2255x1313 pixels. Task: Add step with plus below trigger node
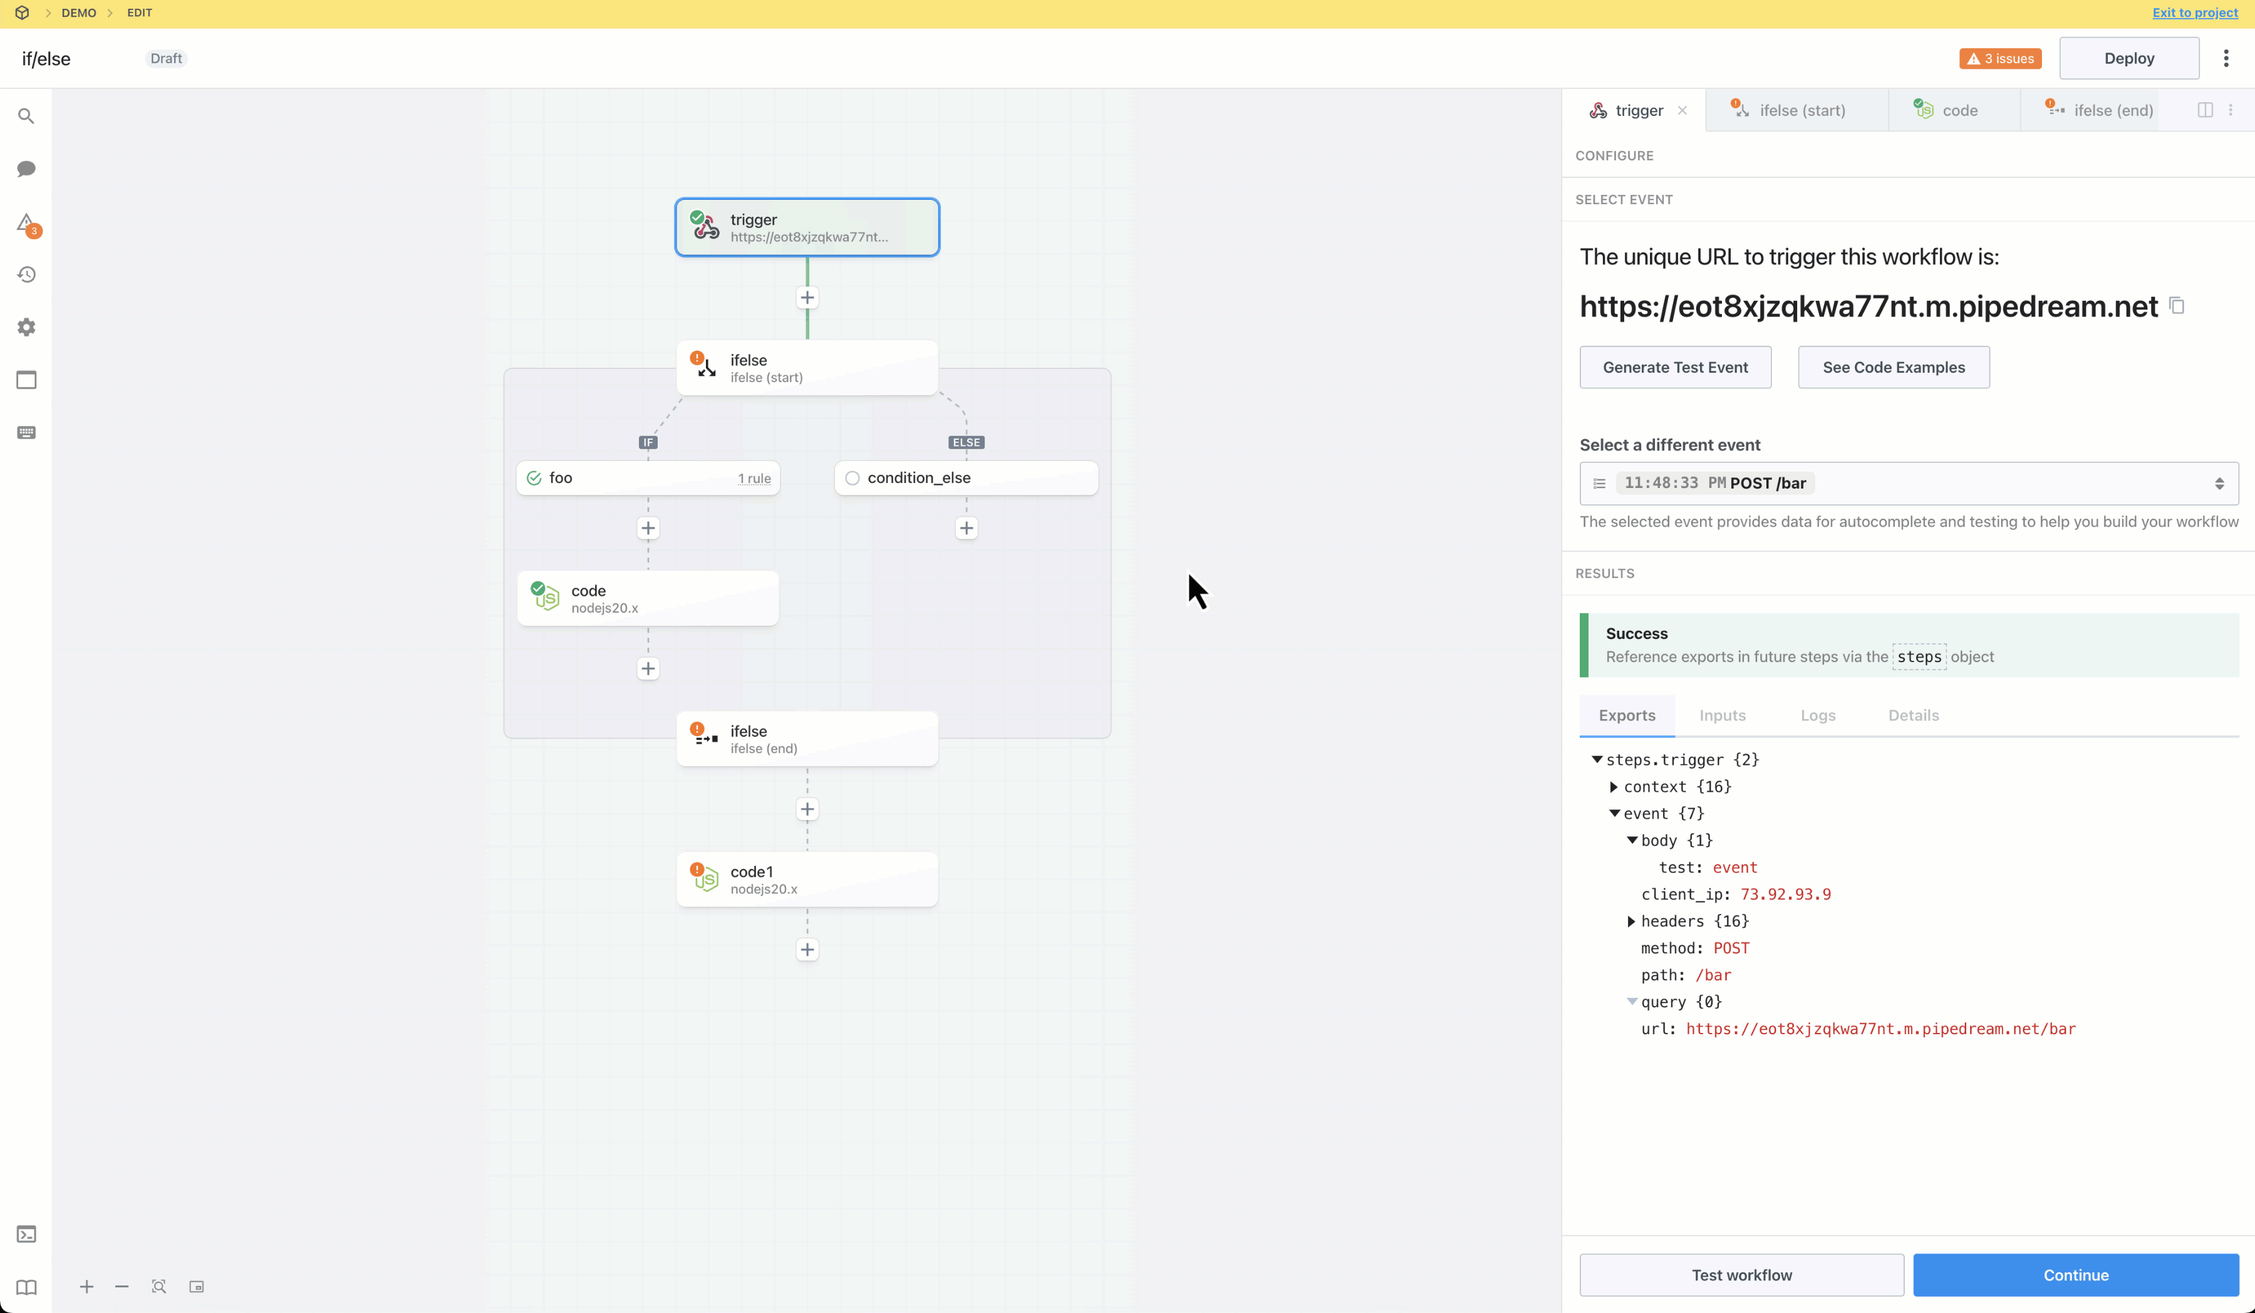click(806, 298)
